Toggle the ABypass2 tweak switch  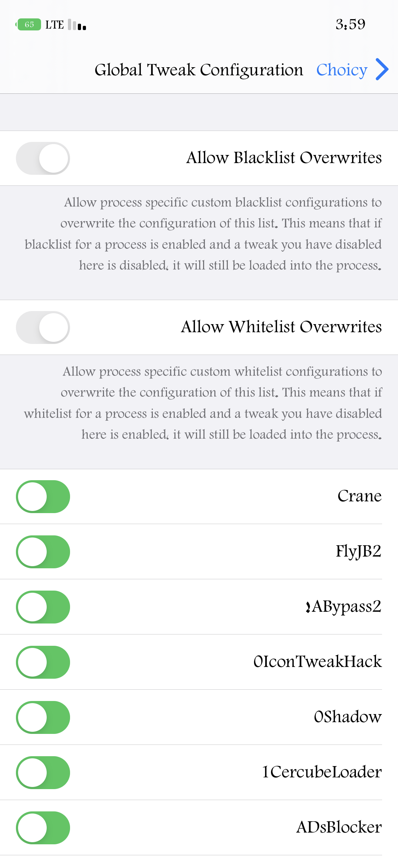[43, 607]
